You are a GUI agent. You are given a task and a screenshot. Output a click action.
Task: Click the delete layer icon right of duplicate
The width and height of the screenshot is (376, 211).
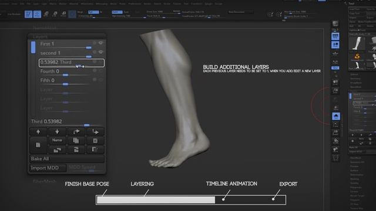coord(95,141)
